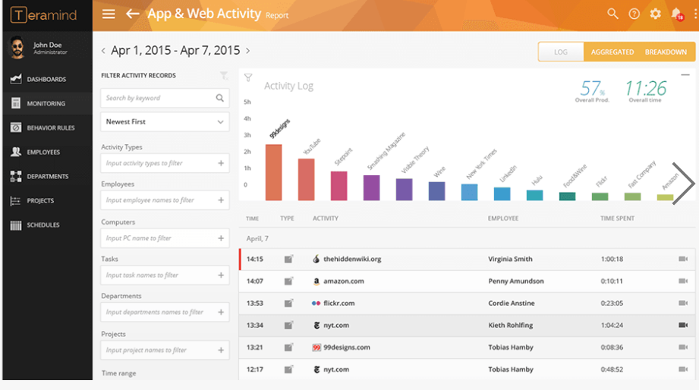Open Dashboards in sidebar
The height and width of the screenshot is (390, 699).
(x=47, y=80)
